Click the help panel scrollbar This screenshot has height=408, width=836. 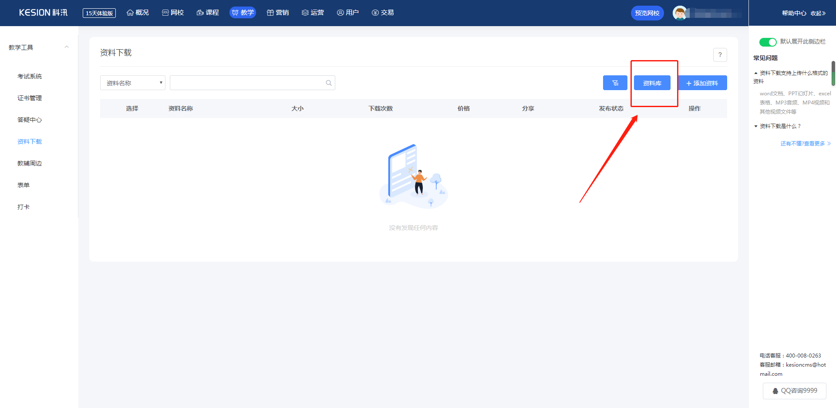(x=833, y=73)
